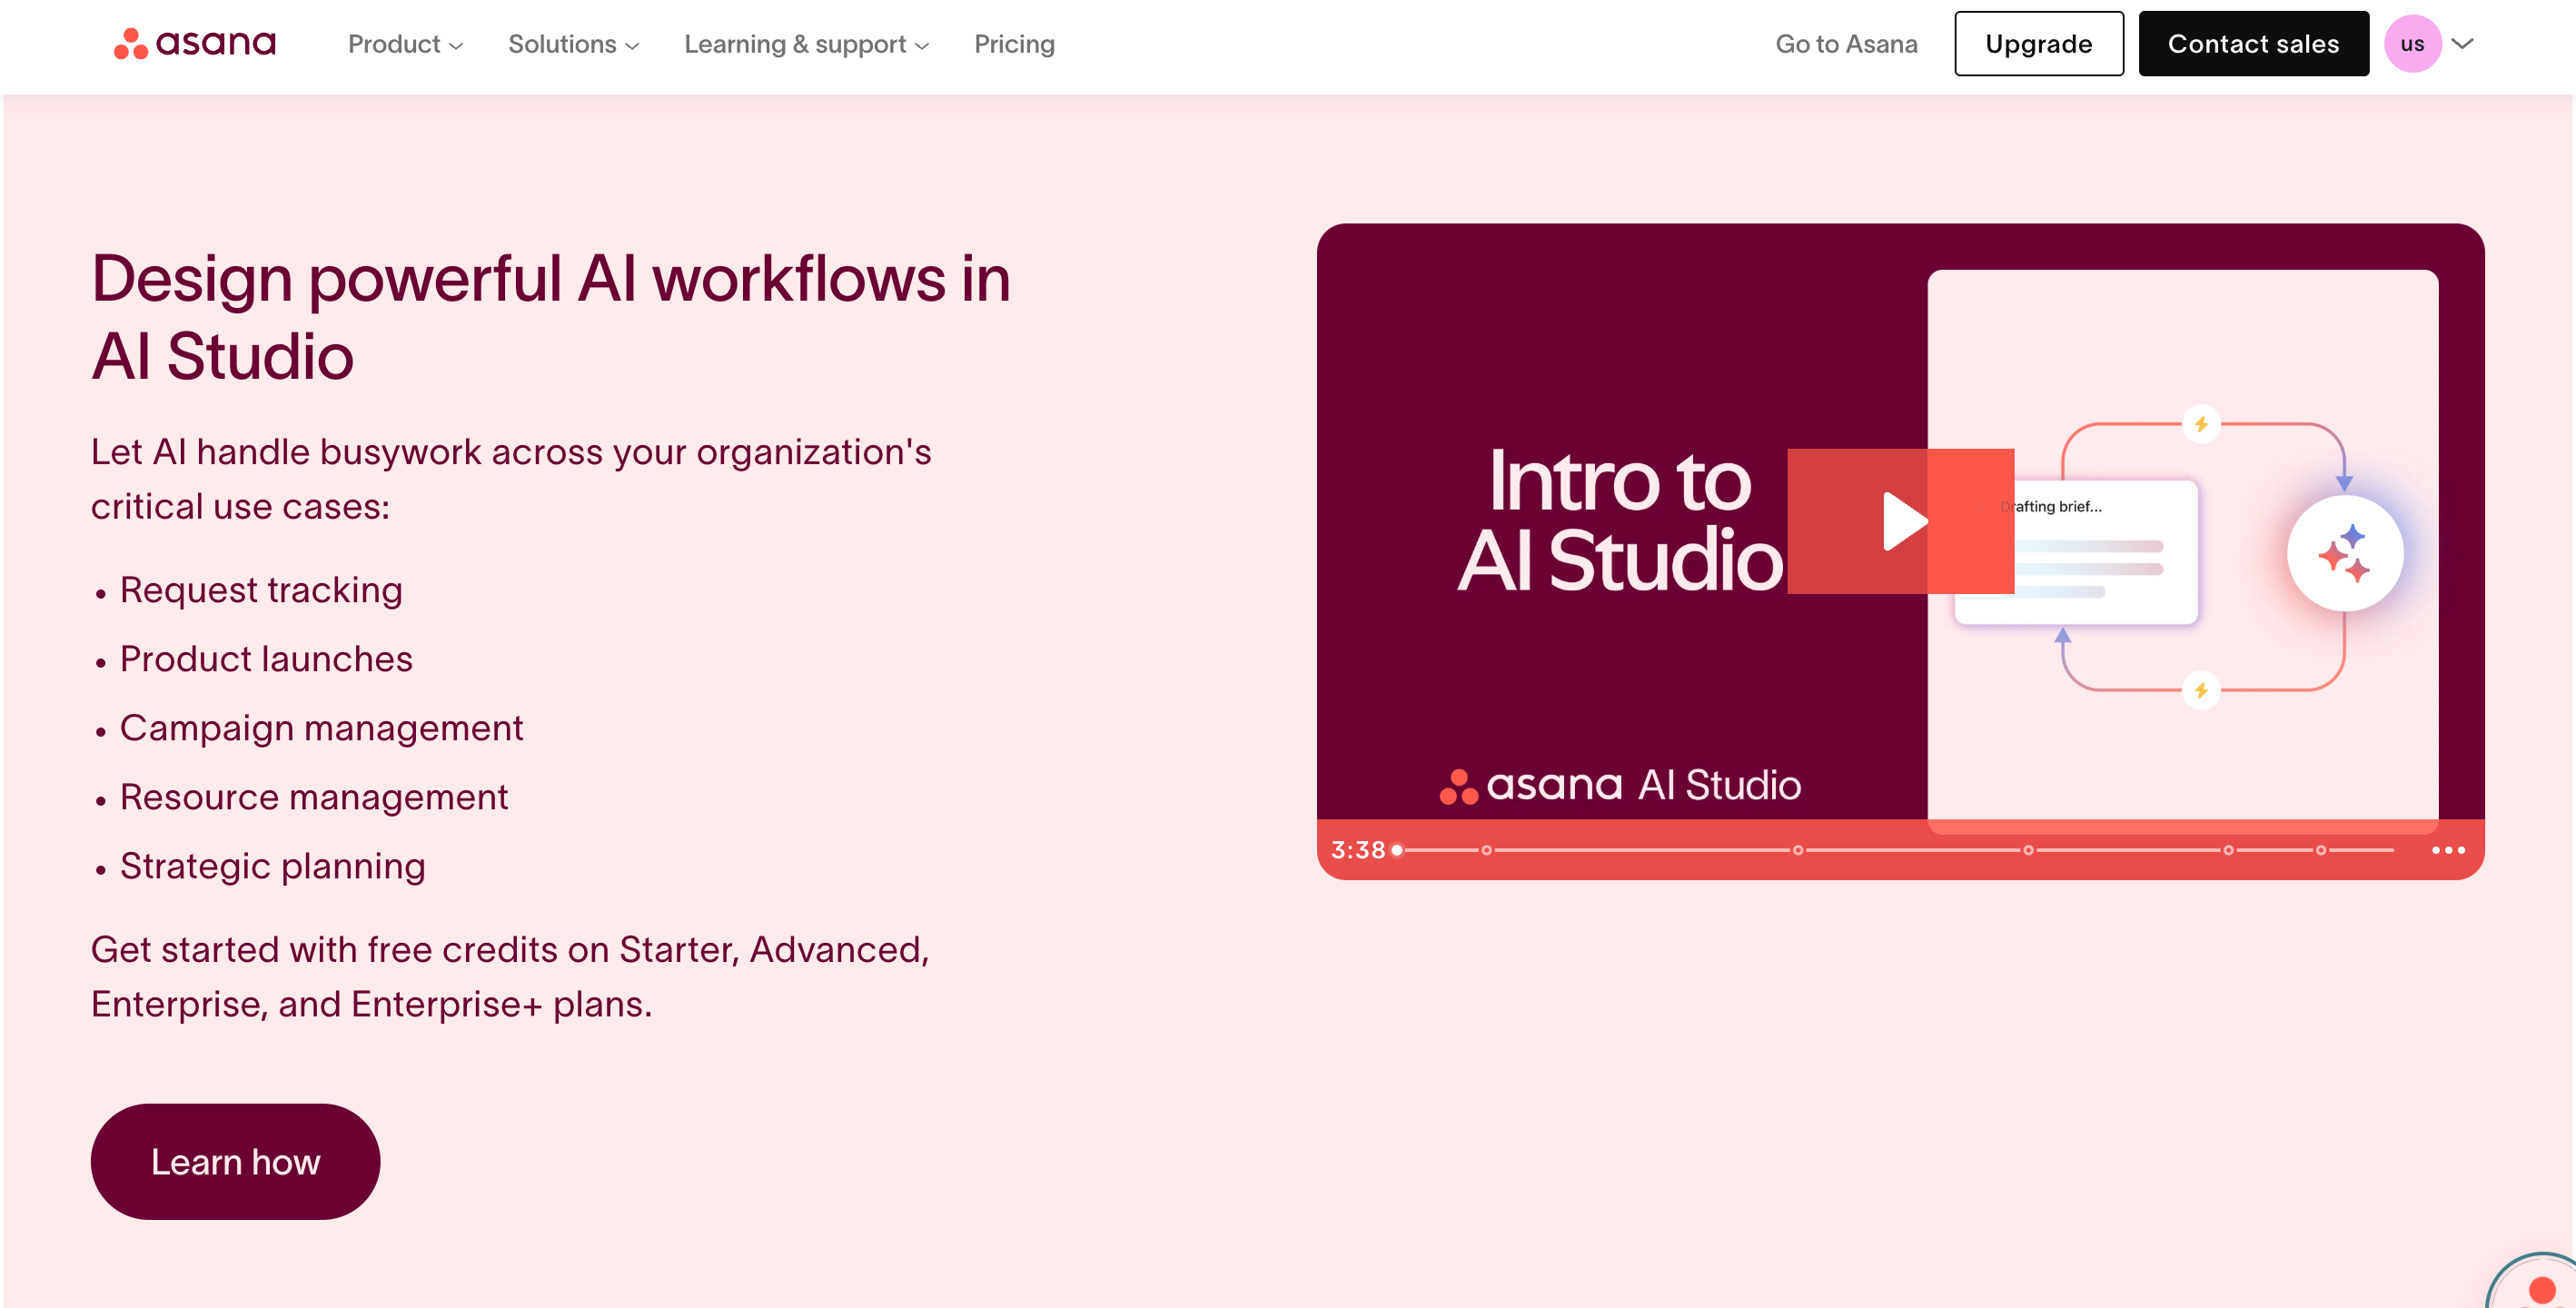Go to the Pricing page

click(1014, 44)
